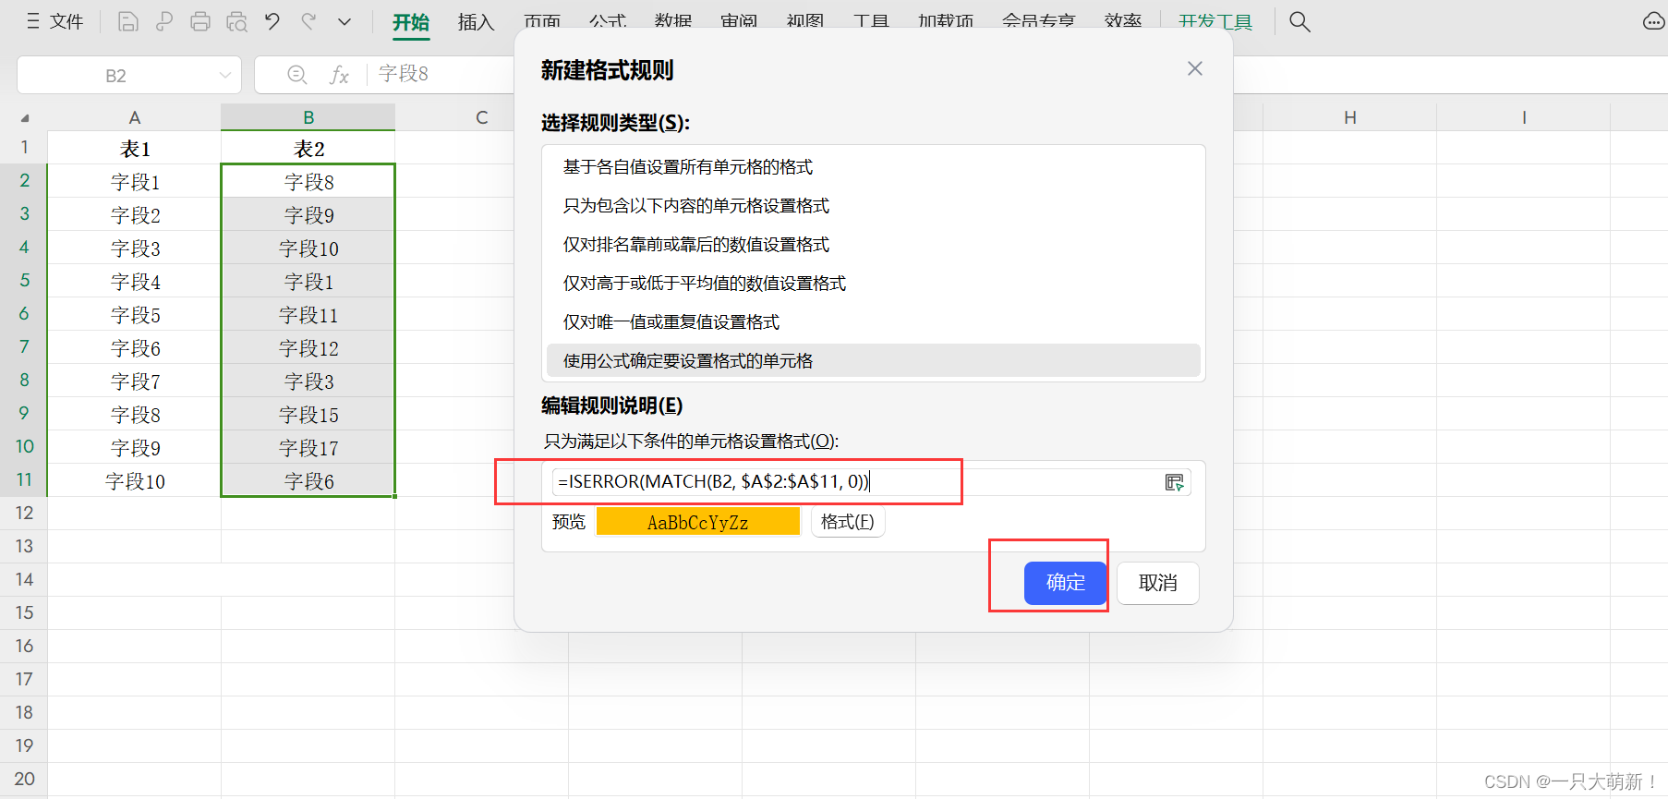Open the 开发工具 ribbon tab

pos(1215,22)
